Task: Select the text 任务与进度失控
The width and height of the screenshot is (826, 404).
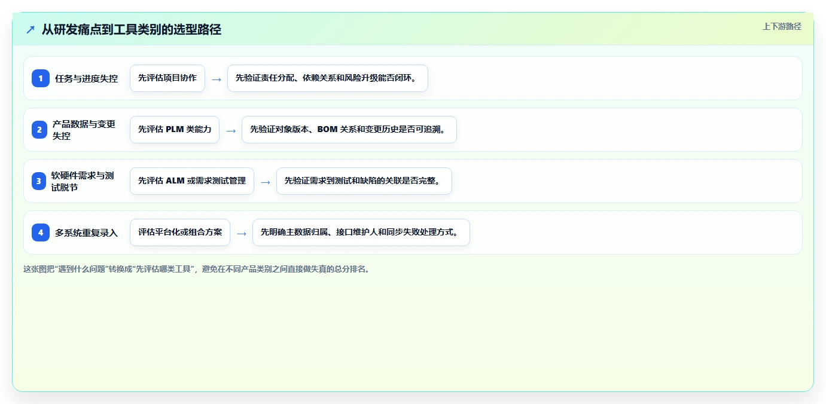Action: pos(86,78)
